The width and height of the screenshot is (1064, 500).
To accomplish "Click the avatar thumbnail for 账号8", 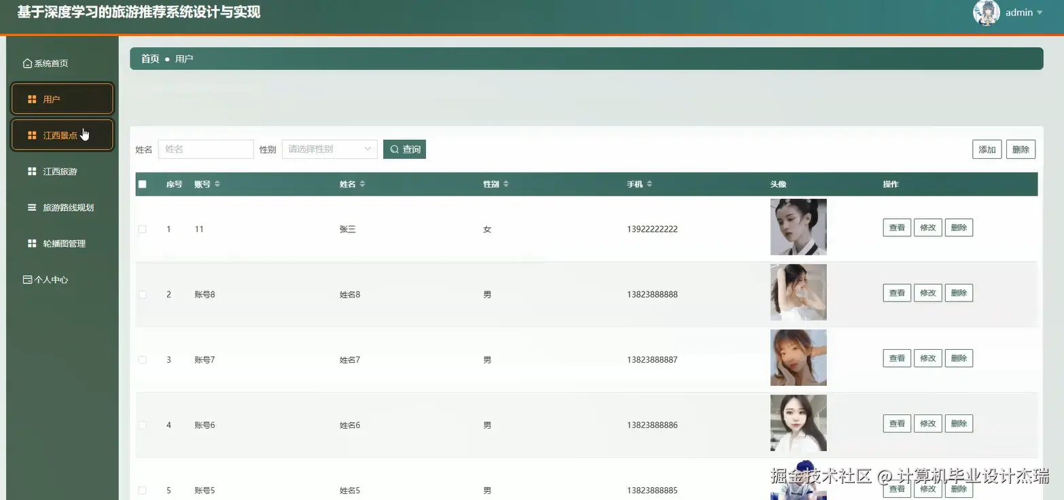I will pyautogui.click(x=798, y=292).
